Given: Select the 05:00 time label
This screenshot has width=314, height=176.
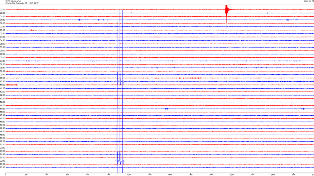Looking at the screenshot, I should [2, 44].
